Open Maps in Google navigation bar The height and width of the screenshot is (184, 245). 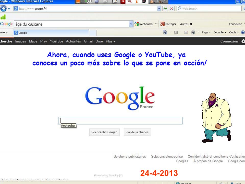(33, 41)
